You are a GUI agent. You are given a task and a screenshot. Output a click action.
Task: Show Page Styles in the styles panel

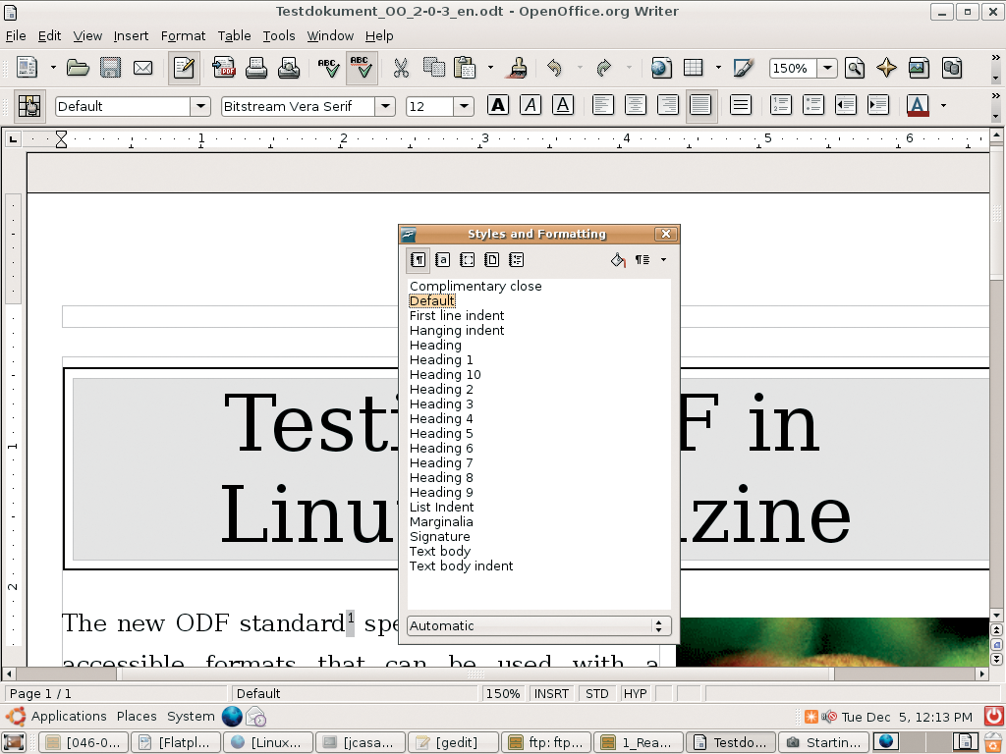tap(492, 259)
